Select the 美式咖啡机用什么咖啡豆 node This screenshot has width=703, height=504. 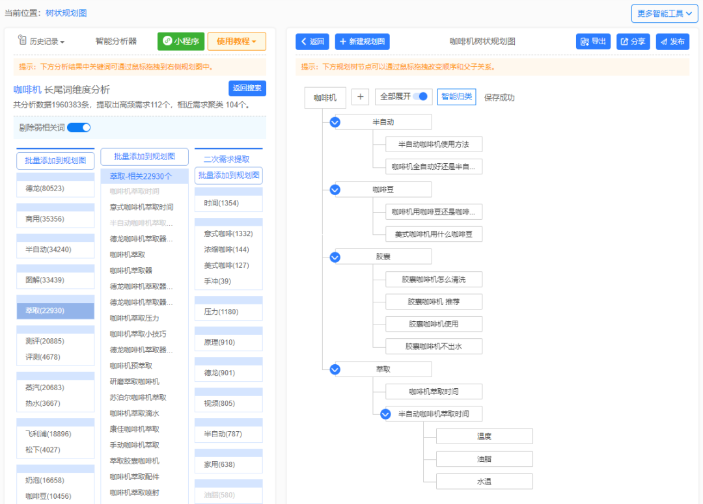point(434,234)
